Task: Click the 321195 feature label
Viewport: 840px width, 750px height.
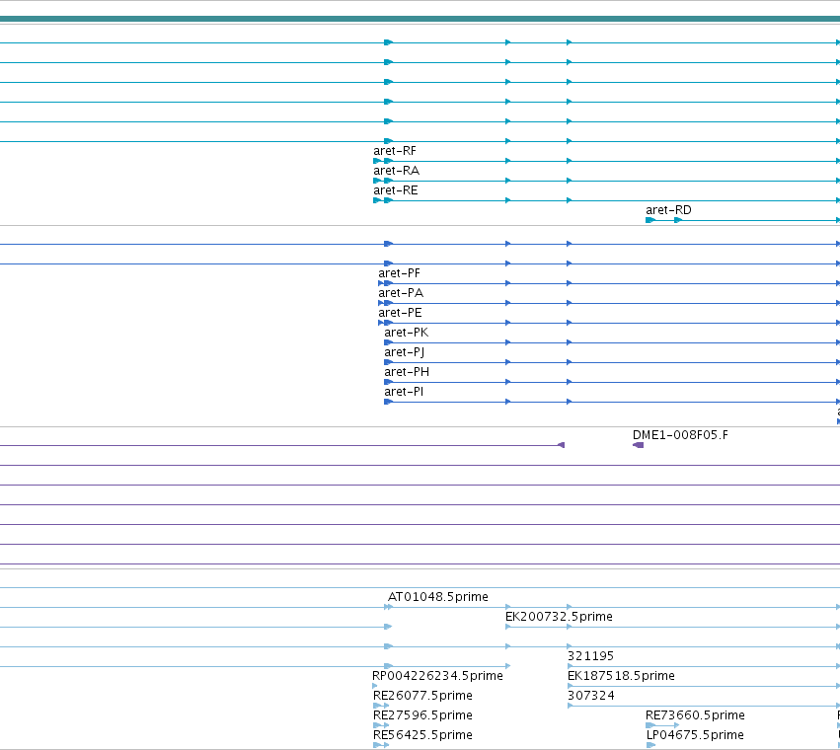Action: (x=590, y=656)
